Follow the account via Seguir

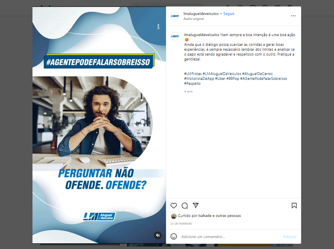(229, 14)
